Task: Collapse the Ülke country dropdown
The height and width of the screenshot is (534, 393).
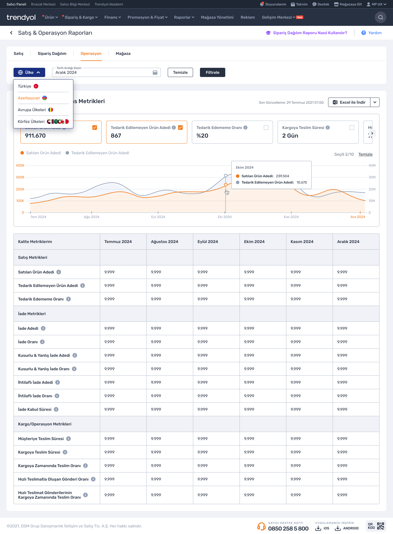Action: [29, 72]
